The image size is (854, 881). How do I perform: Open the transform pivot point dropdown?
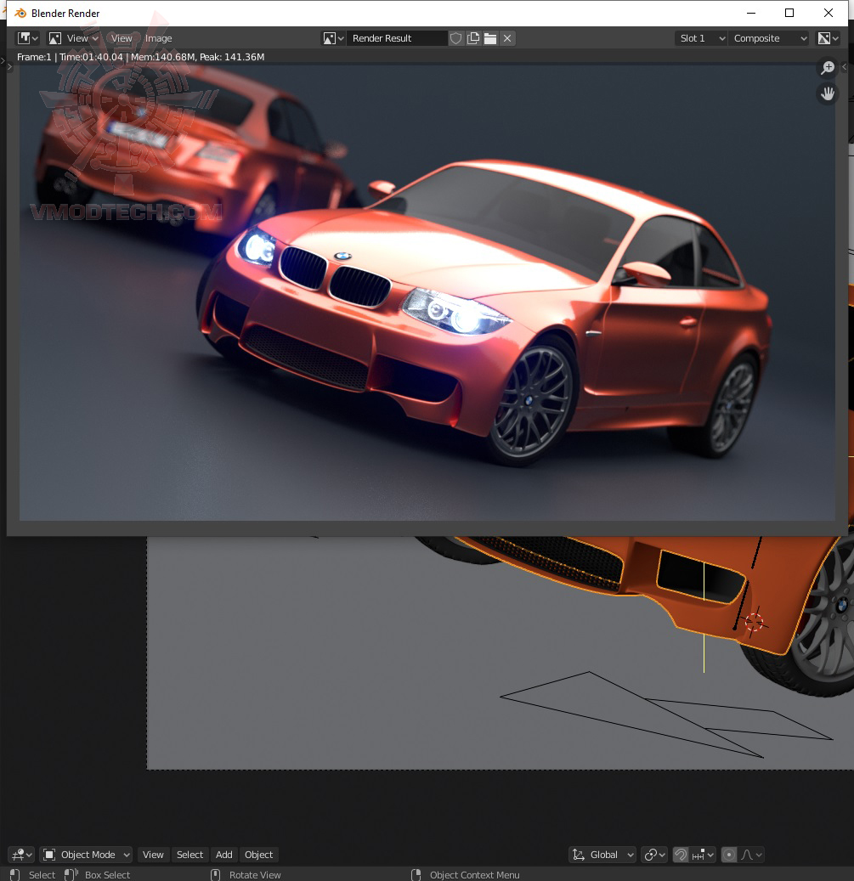pos(654,855)
